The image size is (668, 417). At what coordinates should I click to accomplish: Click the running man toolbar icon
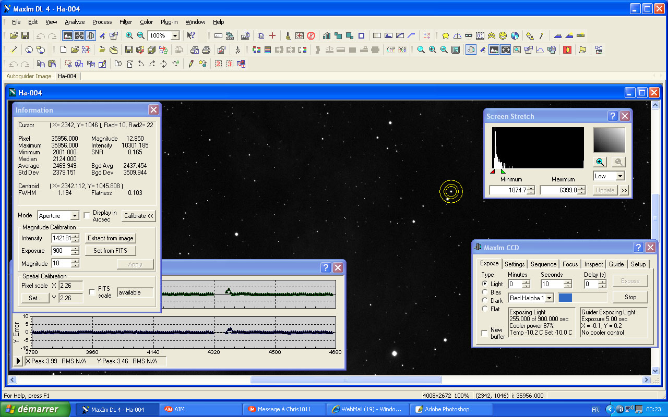(237, 50)
